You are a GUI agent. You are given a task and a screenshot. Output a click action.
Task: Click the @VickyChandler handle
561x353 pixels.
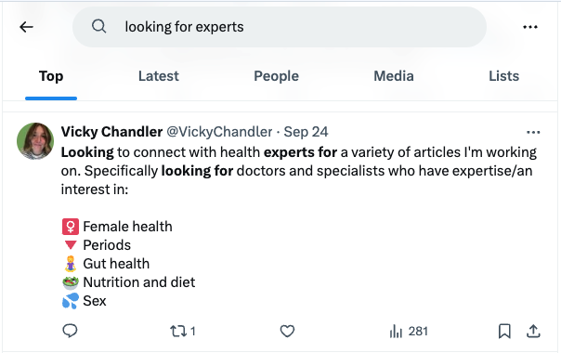point(219,132)
